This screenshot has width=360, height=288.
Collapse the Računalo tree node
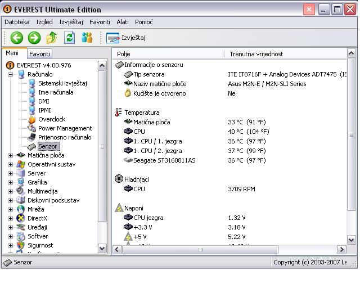click(11, 74)
